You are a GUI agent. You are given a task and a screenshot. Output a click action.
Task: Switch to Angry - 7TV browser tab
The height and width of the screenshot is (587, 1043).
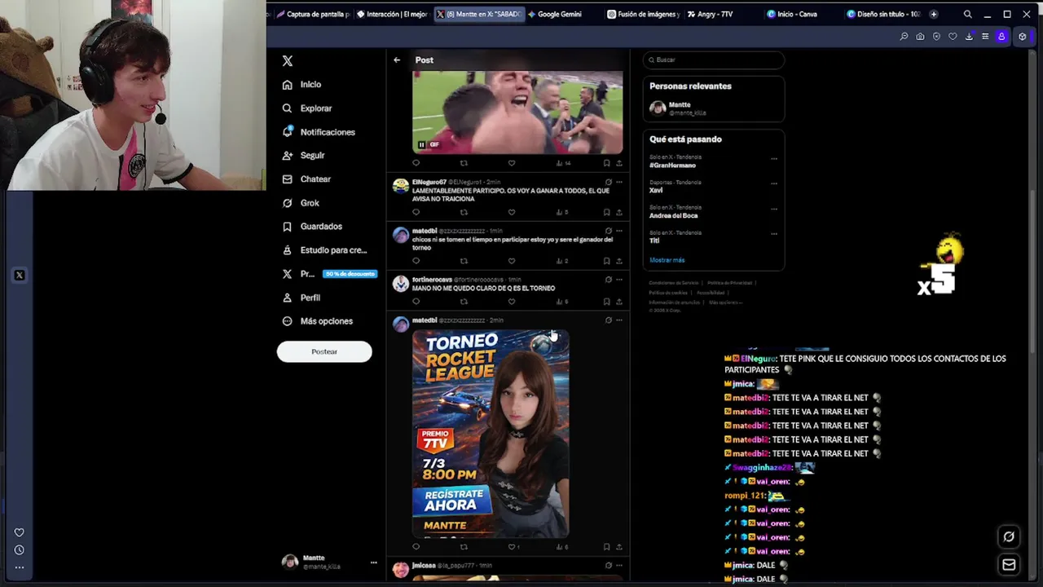point(715,14)
